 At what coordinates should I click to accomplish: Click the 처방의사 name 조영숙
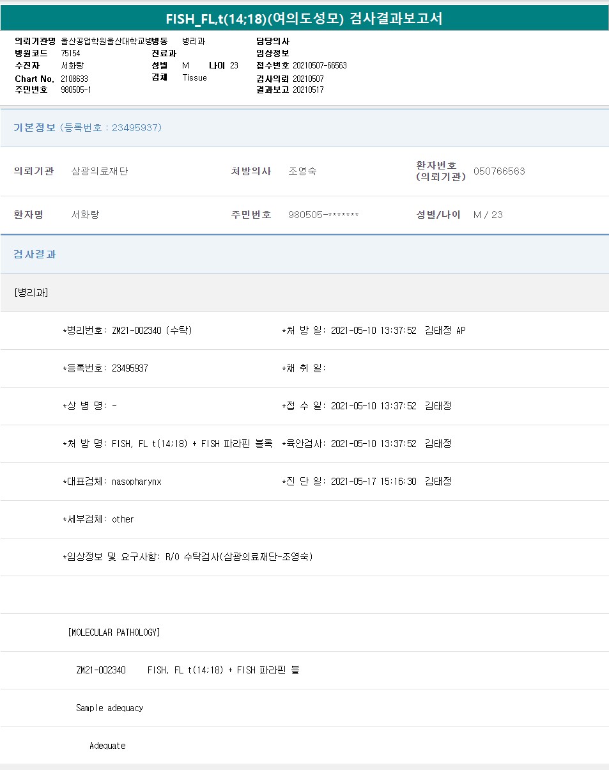(x=302, y=171)
